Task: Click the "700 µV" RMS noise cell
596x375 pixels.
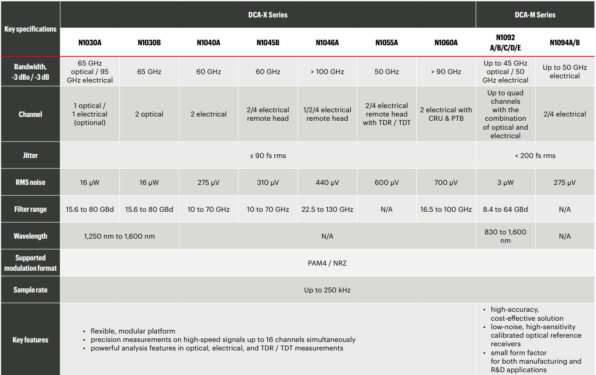Action: click(x=446, y=182)
